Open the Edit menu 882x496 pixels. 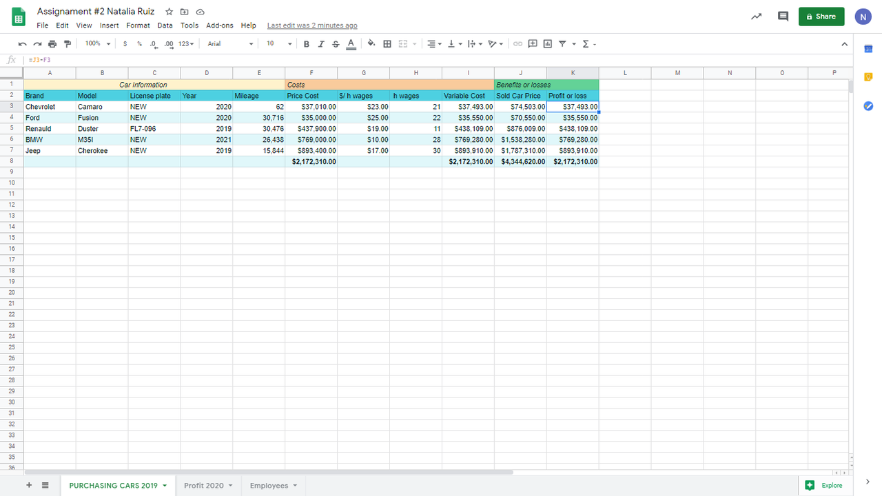[x=62, y=25]
